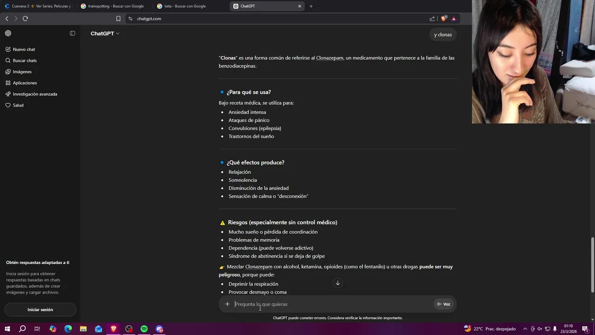
Task: Click the 'Ansiedad intensa' bullet text
Action: 247,112
